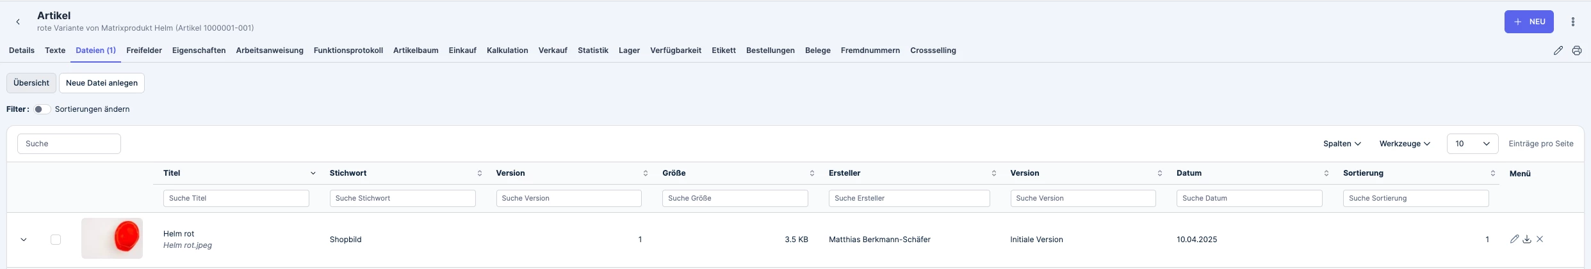Image resolution: width=1591 pixels, height=269 pixels.
Task: Delete Helm rot file with X icon
Action: pyautogui.click(x=1540, y=239)
